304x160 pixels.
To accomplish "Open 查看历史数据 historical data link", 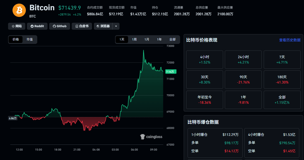I will (290, 40).
